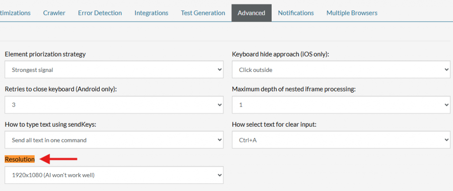The height and width of the screenshot is (191, 453).
Task: Open the Resolution 1920x1080 dropdown
Action: 114,175
